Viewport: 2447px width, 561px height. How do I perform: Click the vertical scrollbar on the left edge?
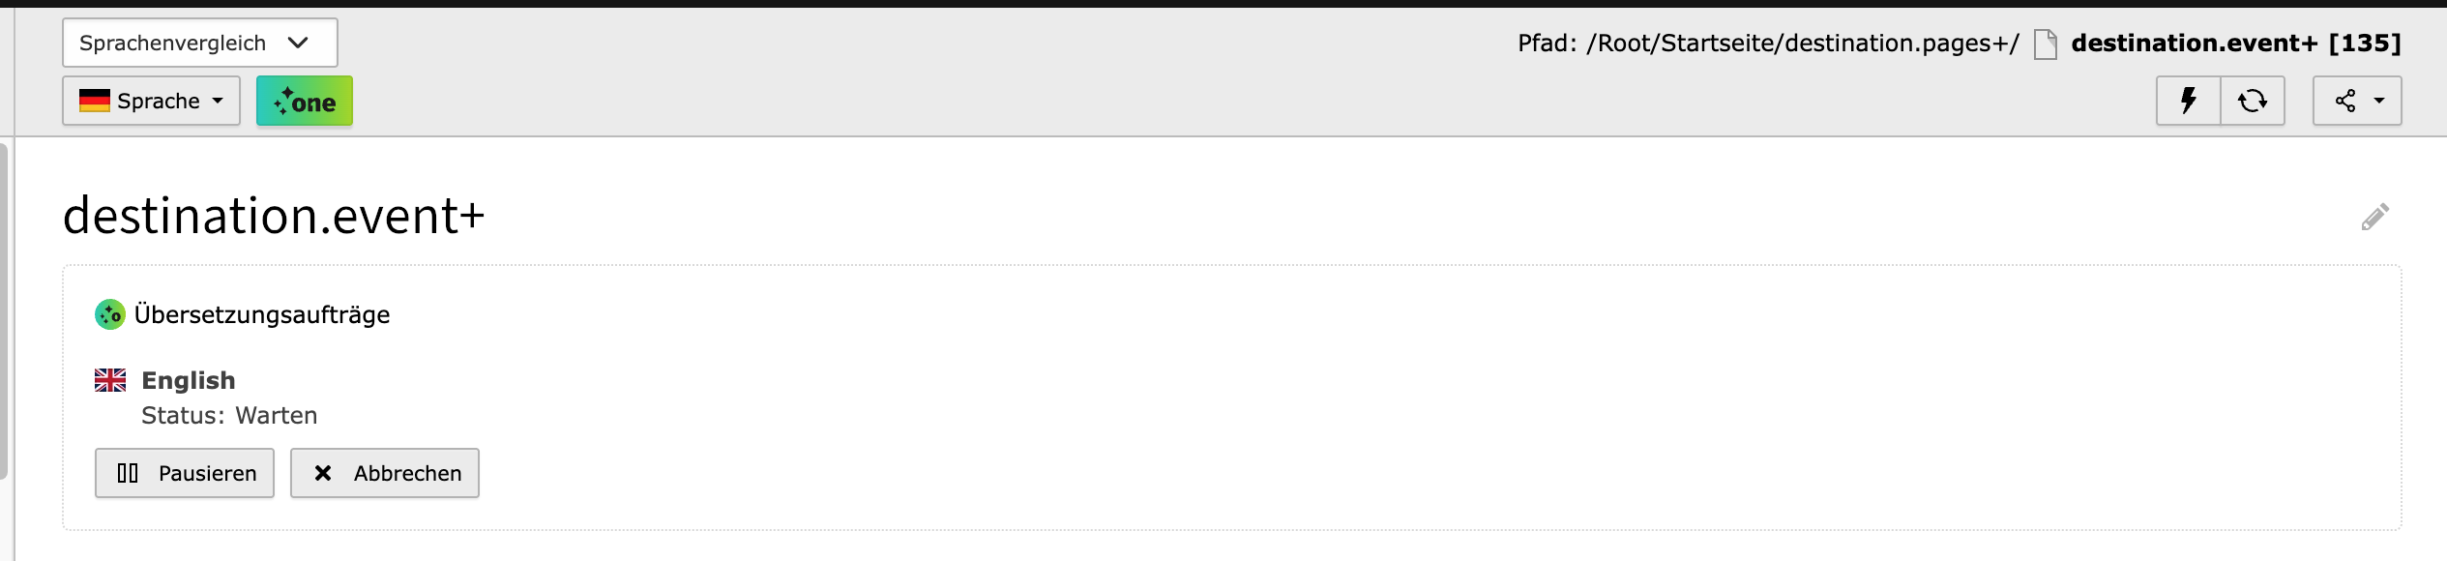(x=5, y=310)
